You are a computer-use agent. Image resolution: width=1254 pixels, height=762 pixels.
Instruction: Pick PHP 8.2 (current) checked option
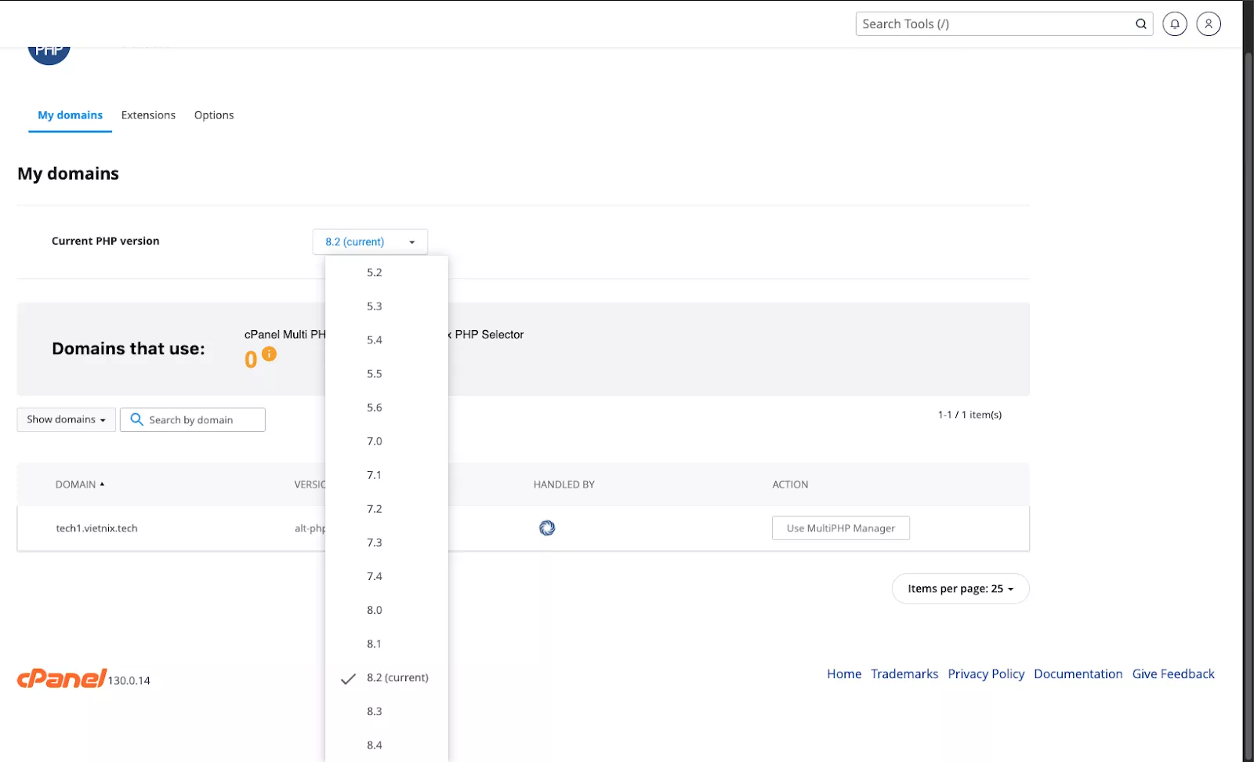point(397,678)
